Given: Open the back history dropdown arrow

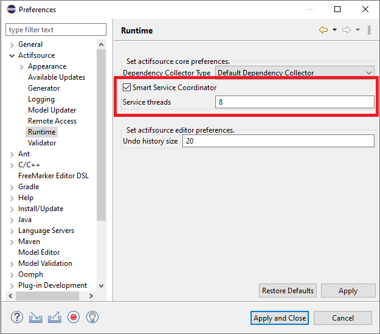Looking at the screenshot, I should [x=334, y=30].
